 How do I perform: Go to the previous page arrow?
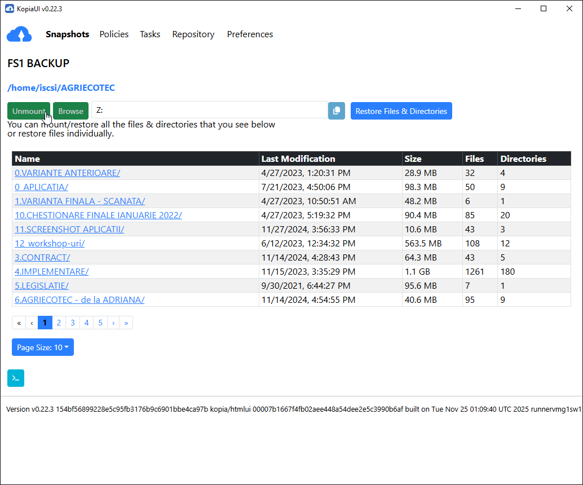[32, 323]
